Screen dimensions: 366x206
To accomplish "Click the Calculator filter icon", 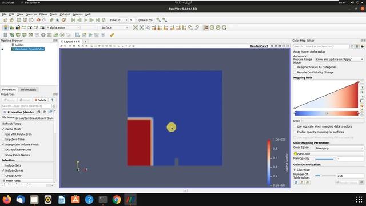I will (x=5, y=35).
